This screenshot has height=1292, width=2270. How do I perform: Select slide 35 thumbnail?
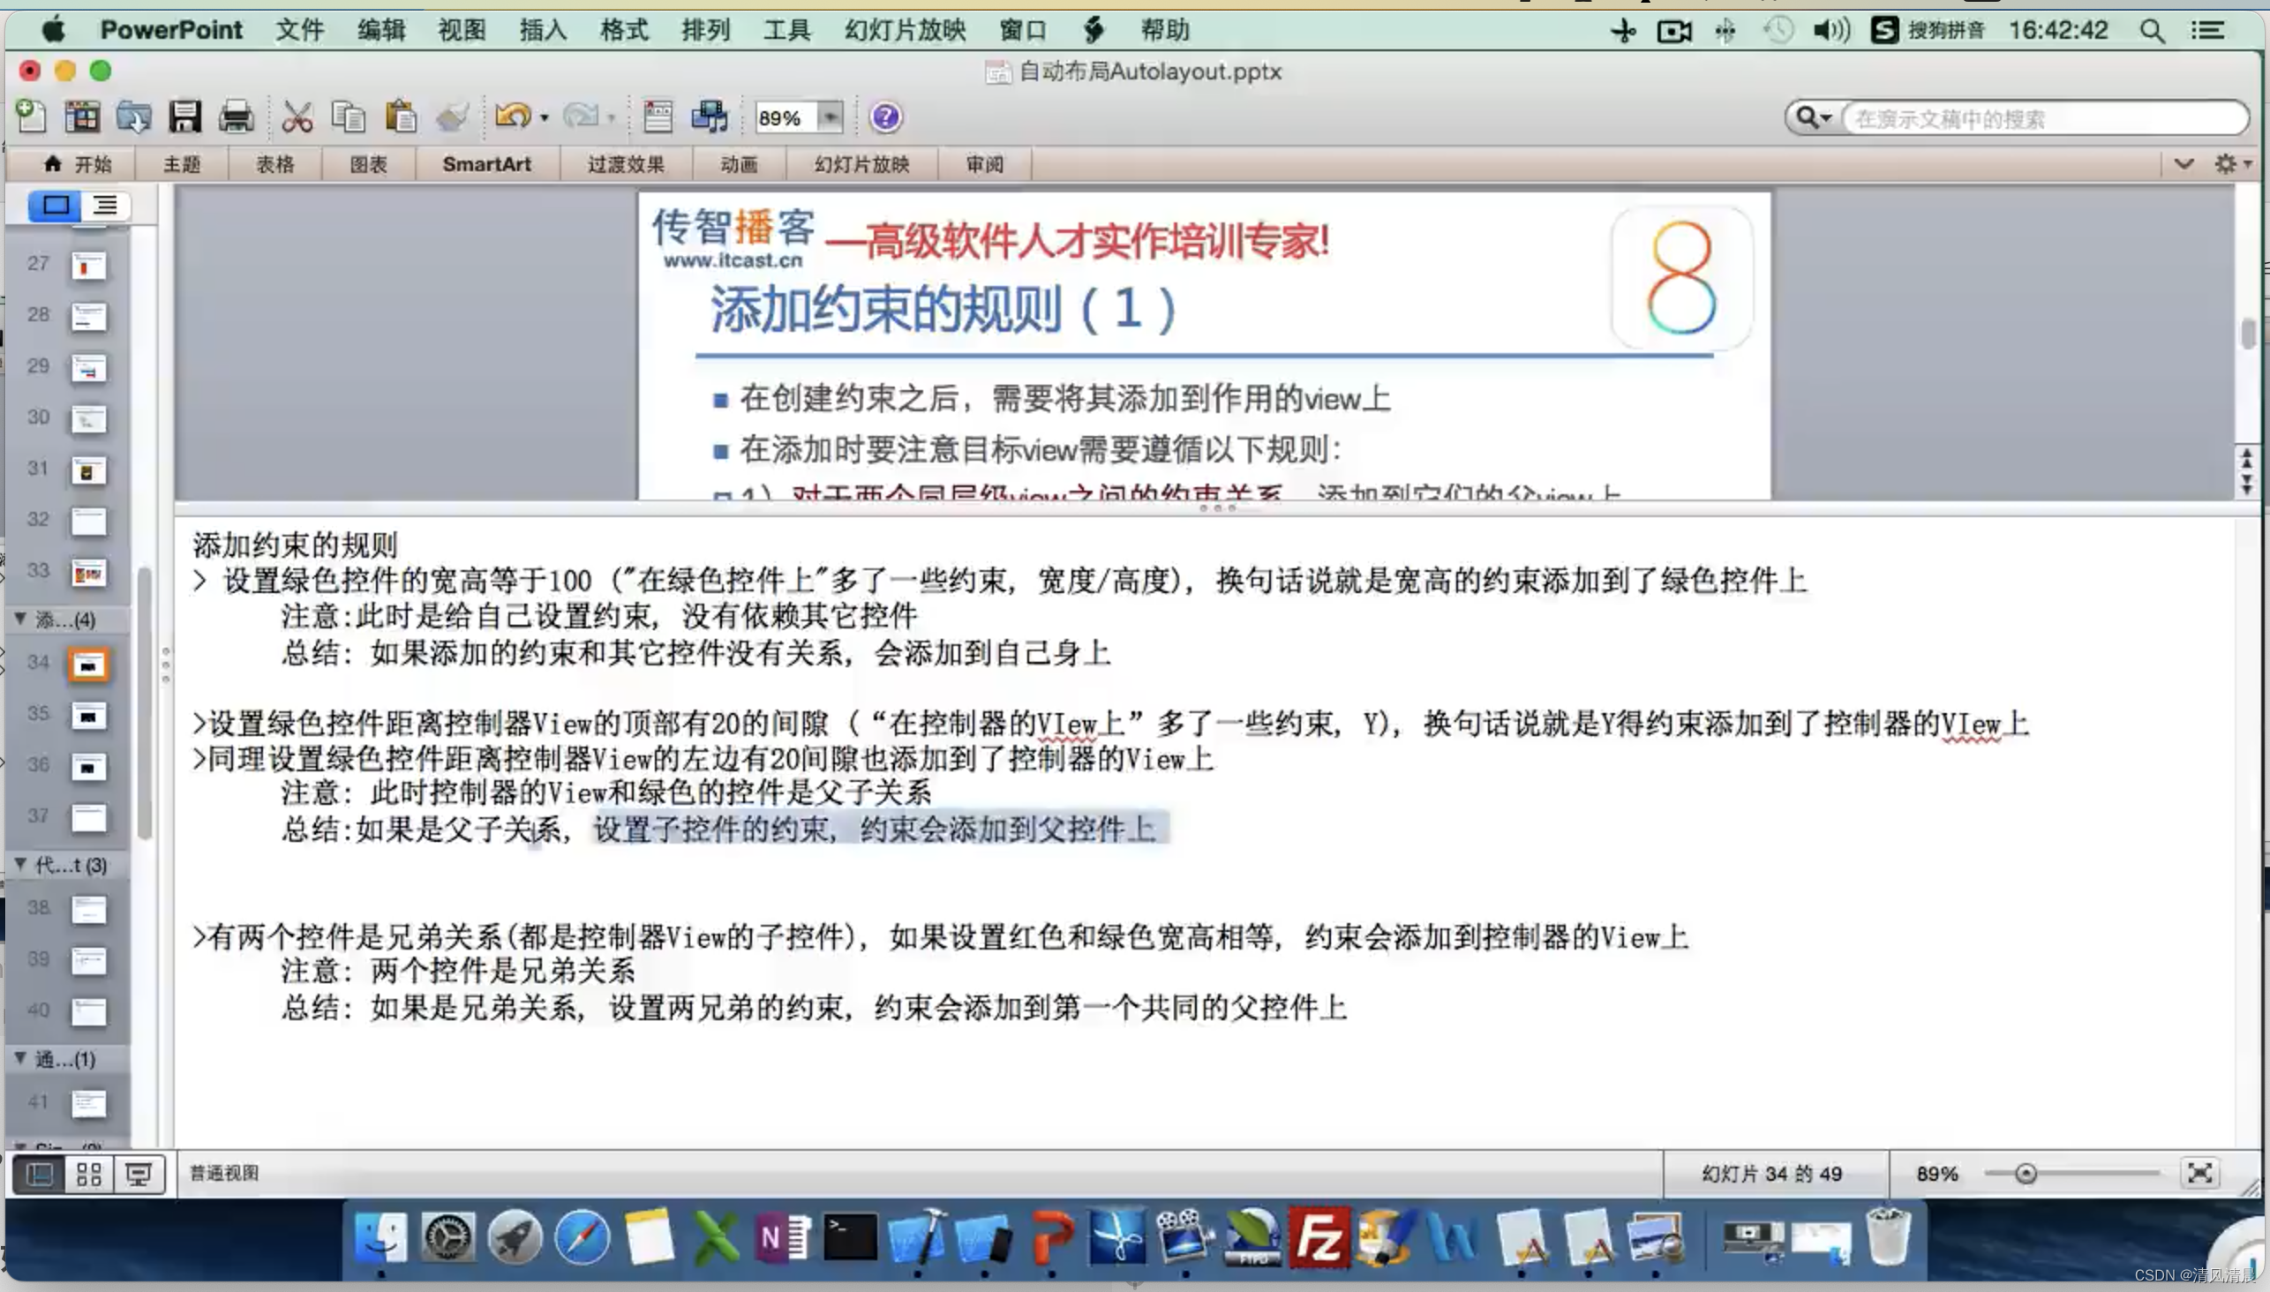[x=88, y=715]
